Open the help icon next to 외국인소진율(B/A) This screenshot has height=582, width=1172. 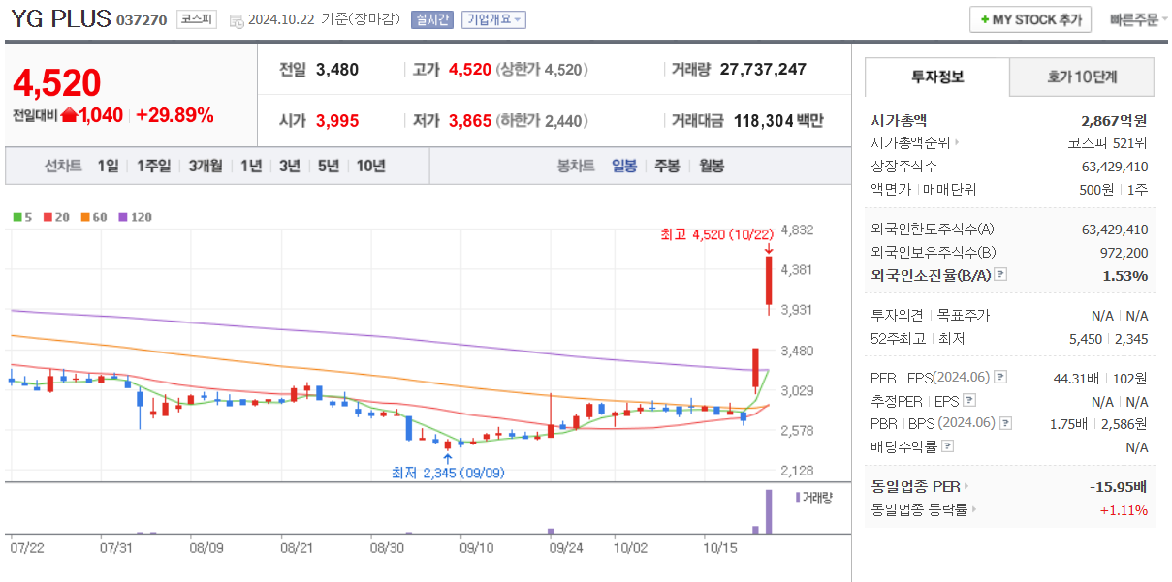(x=1000, y=275)
